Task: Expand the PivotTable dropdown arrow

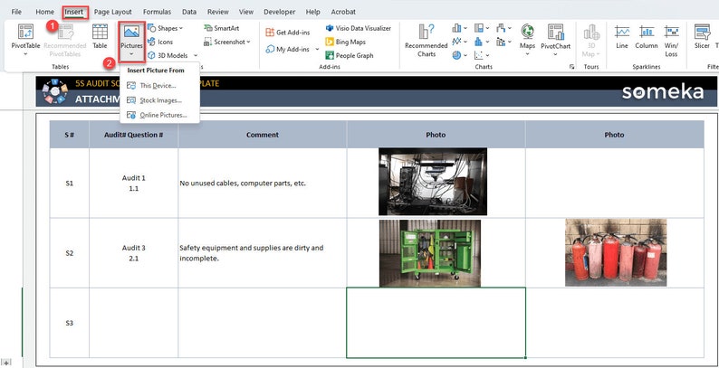Action: tap(25, 54)
